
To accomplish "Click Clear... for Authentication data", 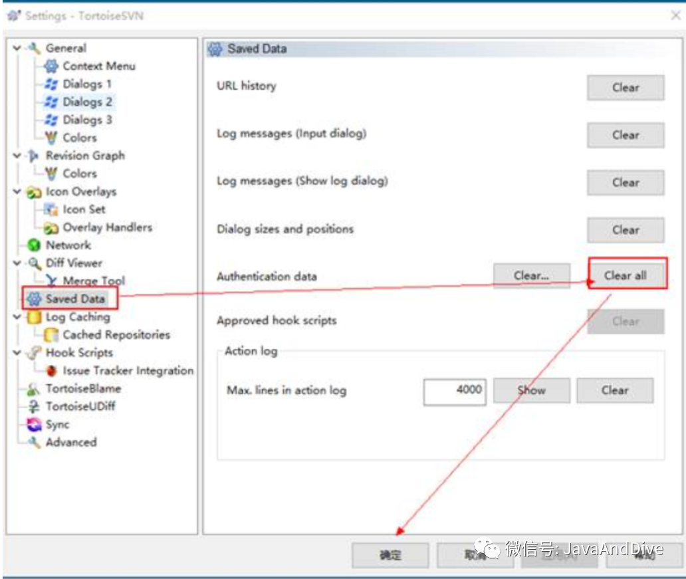I will [532, 276].
